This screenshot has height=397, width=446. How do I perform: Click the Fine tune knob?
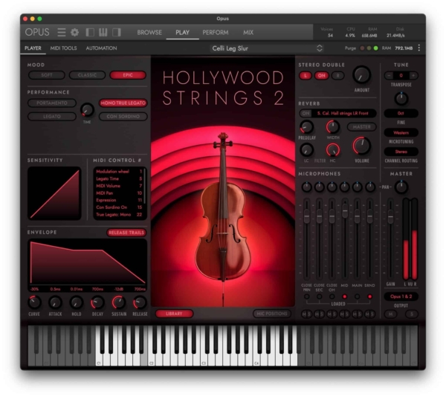tap(401, 99)
